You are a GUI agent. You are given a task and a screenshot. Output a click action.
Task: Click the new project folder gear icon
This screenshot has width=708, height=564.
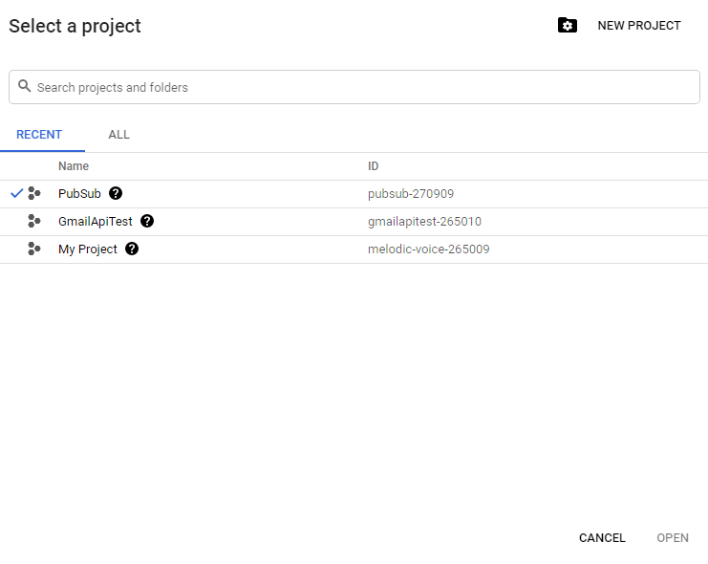[568, 26]
